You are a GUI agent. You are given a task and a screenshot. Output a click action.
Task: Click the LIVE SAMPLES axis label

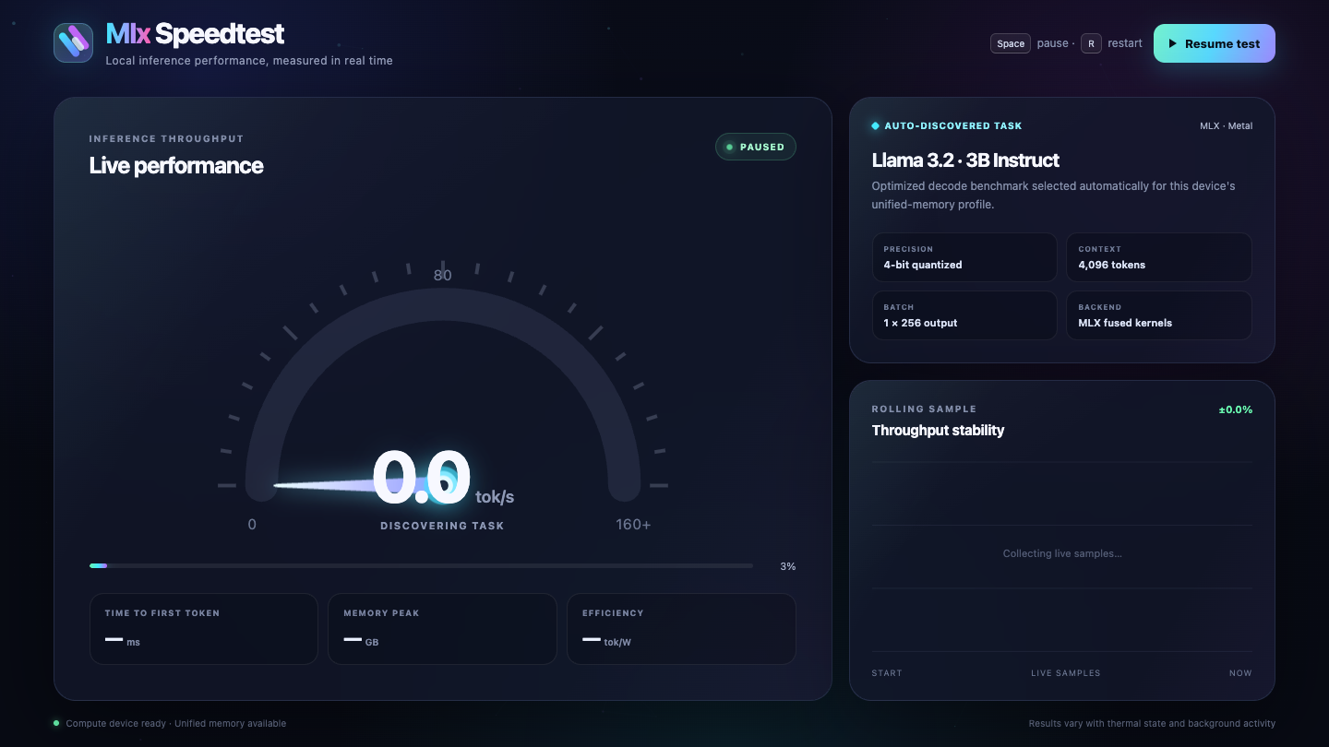[x=1065, y=673]
